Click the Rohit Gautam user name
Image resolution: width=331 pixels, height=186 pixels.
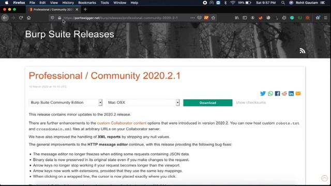307,3
